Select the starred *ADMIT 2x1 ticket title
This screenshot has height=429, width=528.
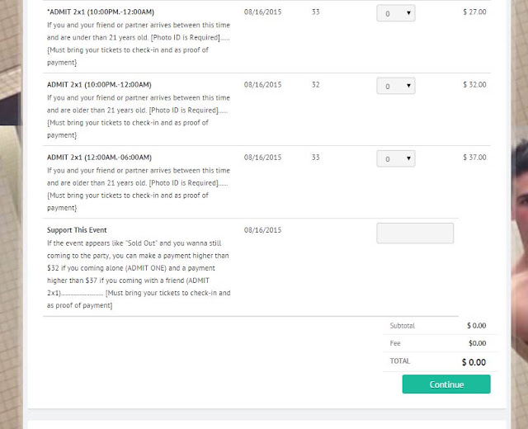101,12
